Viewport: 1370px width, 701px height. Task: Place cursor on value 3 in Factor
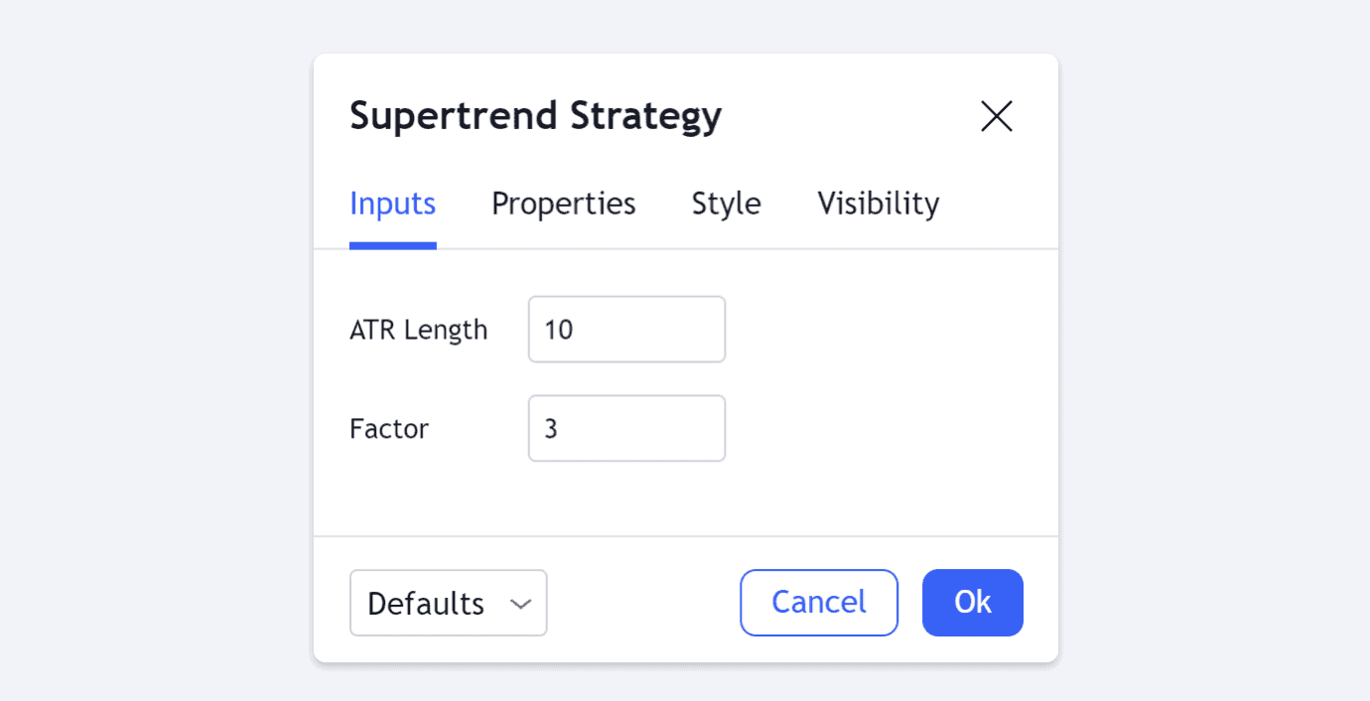click(x=551, y=429)
